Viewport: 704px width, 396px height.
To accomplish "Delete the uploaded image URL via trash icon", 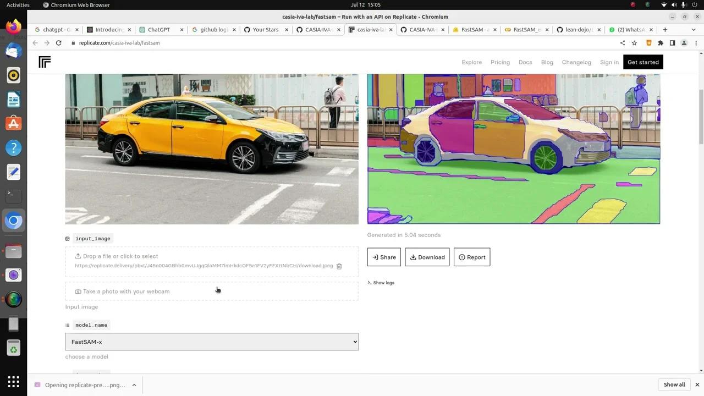I will [339, 266].
